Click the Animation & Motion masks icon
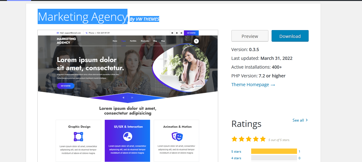Viewport: 362px width, 162px height. pos(177,137)
